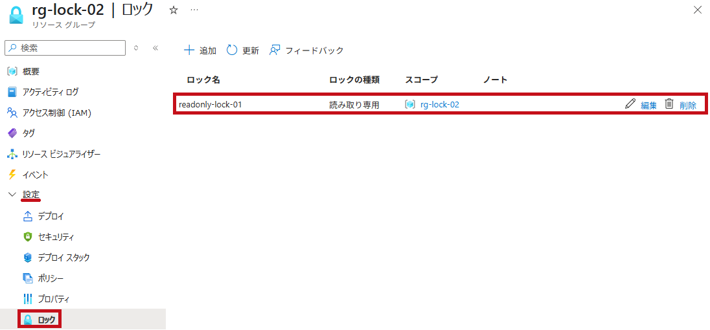The image size is (710, 330).
Task: Click the ロック名 column header
Action: [x=203, y=80]
